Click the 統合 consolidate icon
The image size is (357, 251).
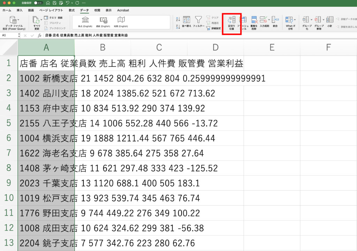(x=275, y=20)
